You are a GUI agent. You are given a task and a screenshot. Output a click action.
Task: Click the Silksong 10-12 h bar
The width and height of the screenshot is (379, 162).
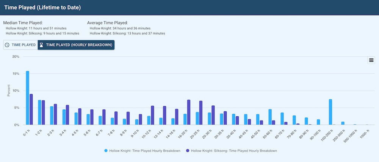pos(152,115)
